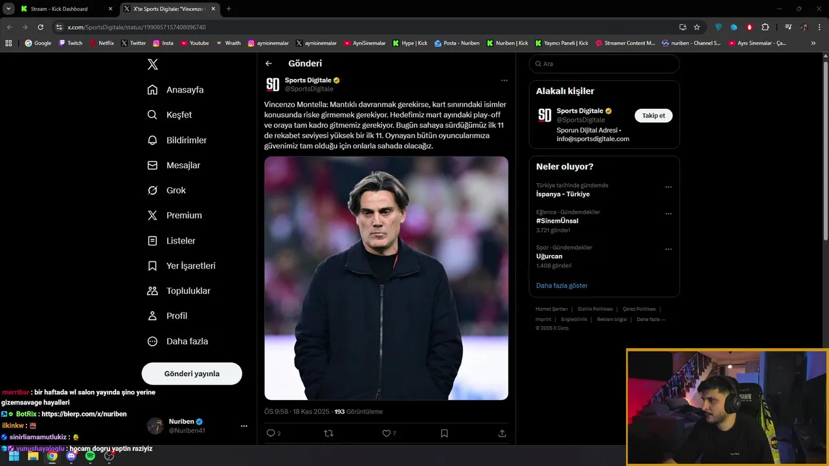Screen dimensions: 829x466
Task: Open Grok from the sidebar
Action: pyautogui.click(x=176, y=190)
